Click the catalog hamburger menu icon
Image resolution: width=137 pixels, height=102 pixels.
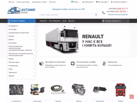point(9,21)
